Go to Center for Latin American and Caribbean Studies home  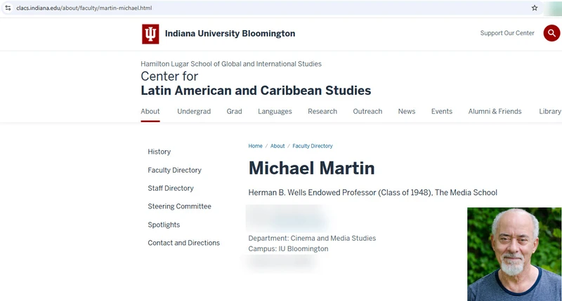click(256, 83)
